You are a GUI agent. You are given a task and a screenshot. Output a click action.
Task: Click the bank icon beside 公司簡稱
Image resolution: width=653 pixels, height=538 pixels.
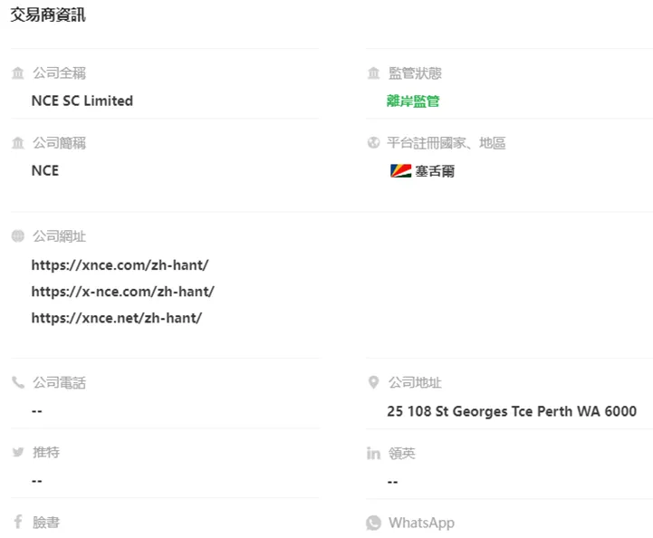(18, 143)
